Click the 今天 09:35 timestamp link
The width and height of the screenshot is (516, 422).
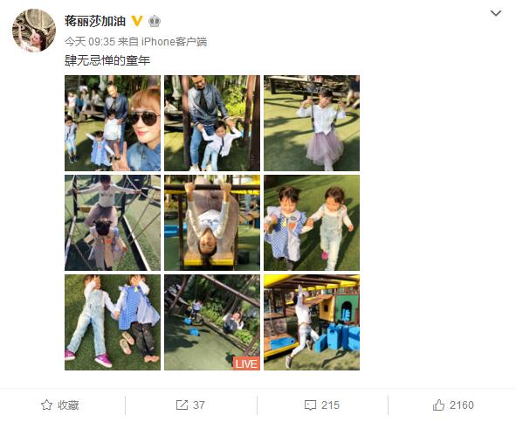pos(90,42)
